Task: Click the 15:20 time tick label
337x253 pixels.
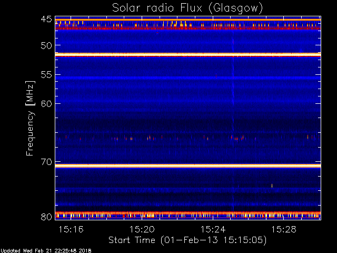Action: [x=142, y=230]
